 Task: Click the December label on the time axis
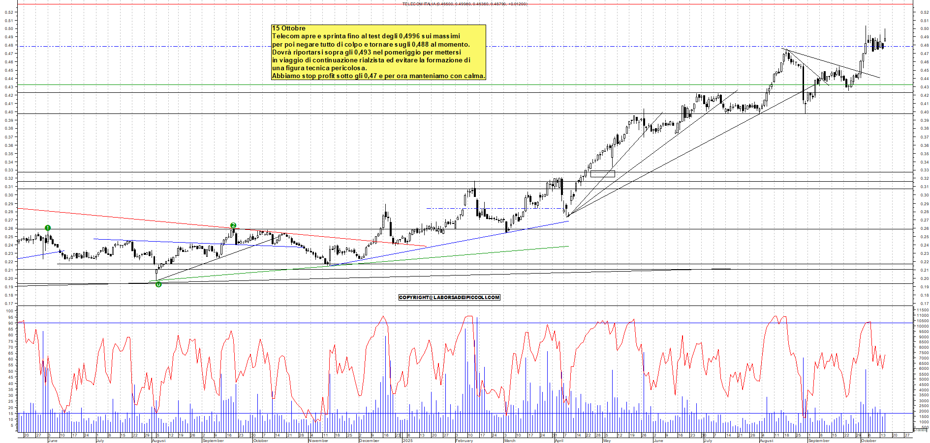369,441
